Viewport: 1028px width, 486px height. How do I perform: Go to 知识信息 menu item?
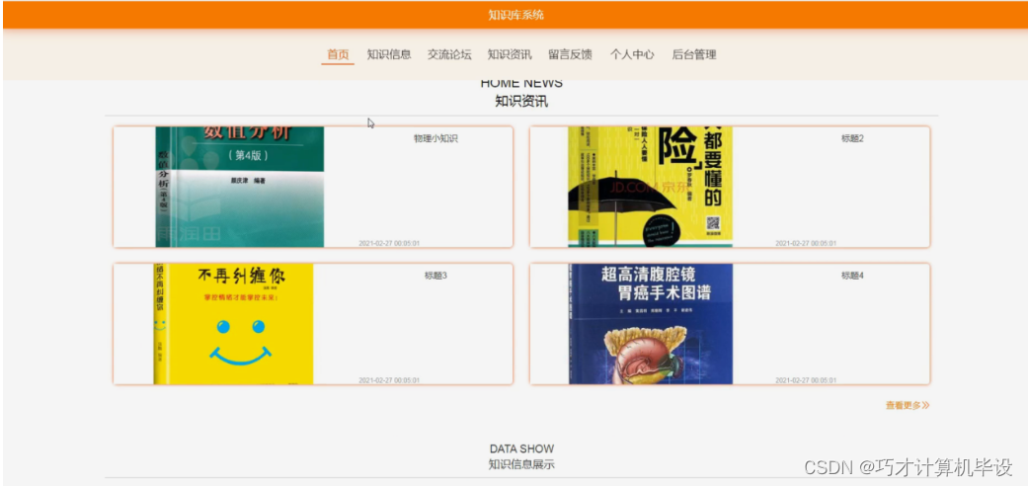389,54
